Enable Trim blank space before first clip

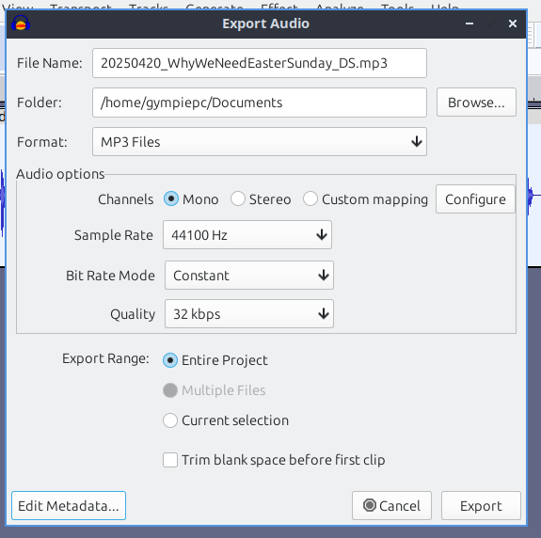click(x=274, y=460)
